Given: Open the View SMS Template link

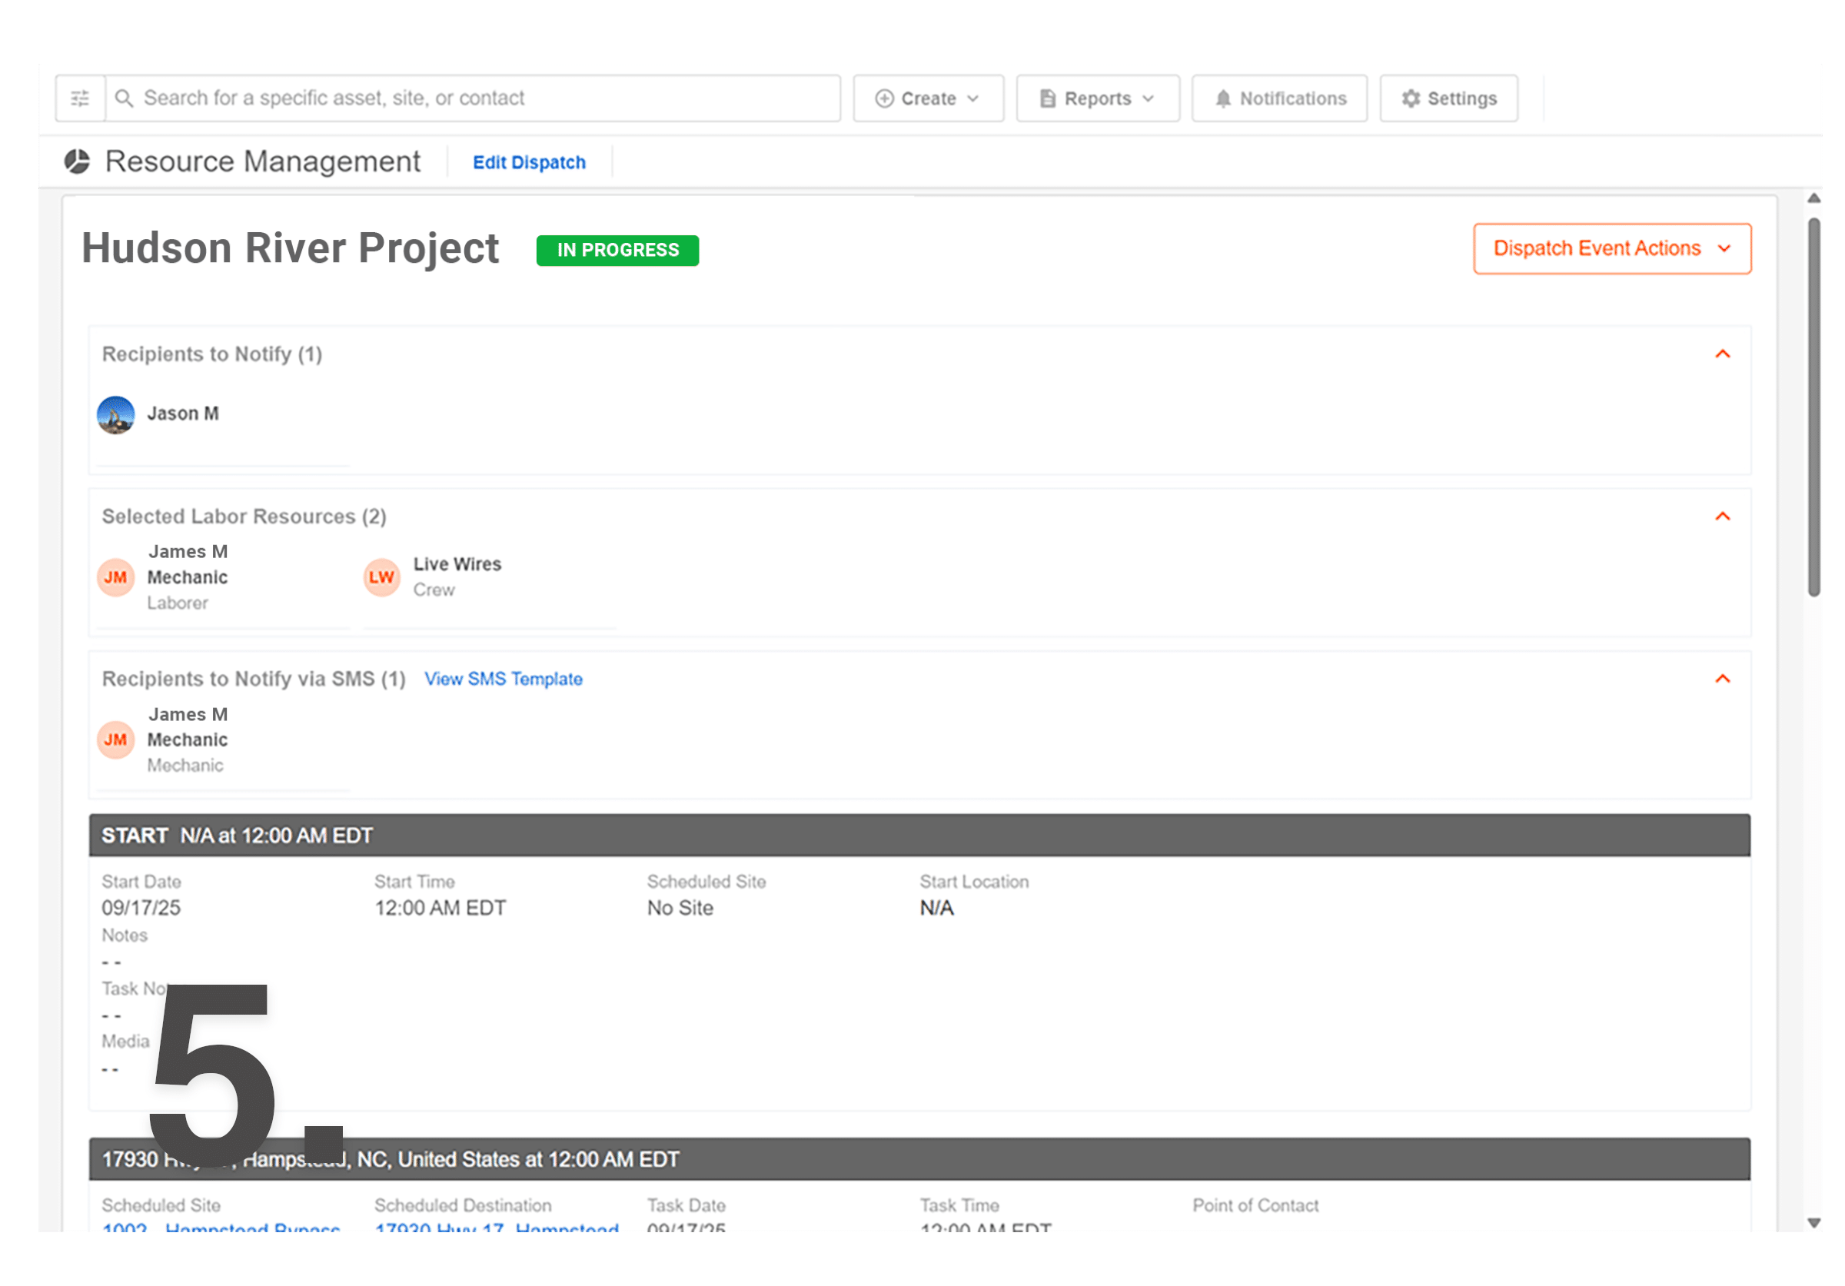Looking at the screenshot, I should 503,679.
